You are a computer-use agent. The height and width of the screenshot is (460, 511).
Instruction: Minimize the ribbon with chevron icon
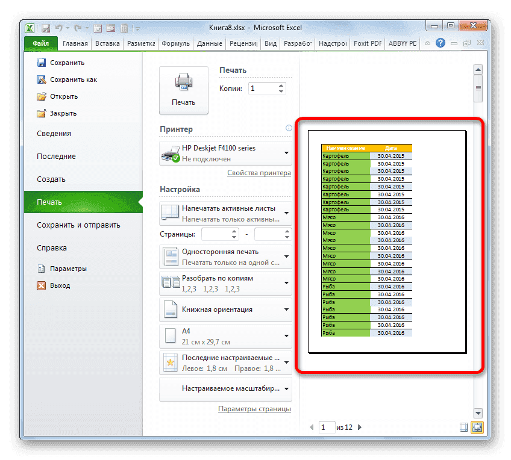pos(427,43)
